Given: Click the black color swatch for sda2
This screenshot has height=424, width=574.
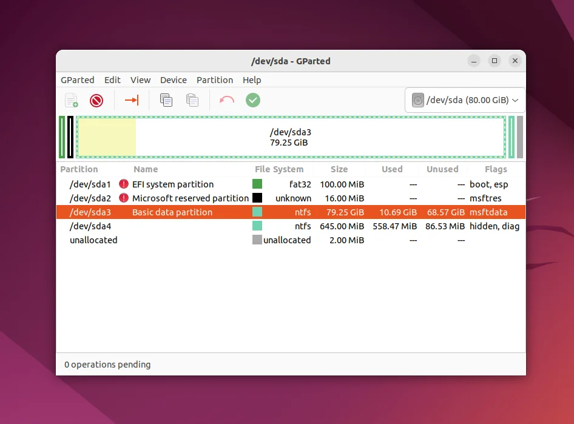Looking at the screenshot, I should (257, 198).
